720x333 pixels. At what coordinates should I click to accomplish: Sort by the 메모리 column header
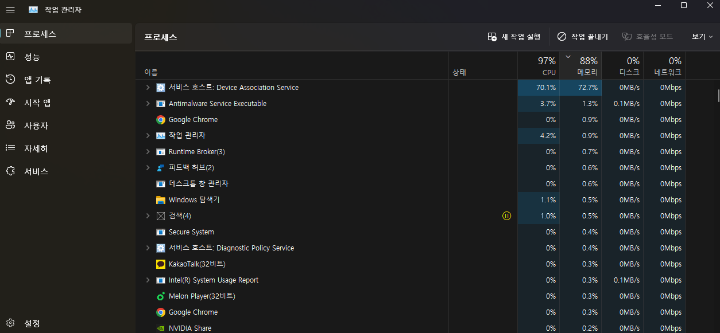580,65
